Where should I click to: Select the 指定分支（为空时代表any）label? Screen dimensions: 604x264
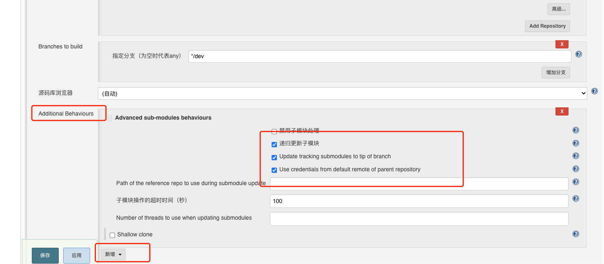[146, 56]
